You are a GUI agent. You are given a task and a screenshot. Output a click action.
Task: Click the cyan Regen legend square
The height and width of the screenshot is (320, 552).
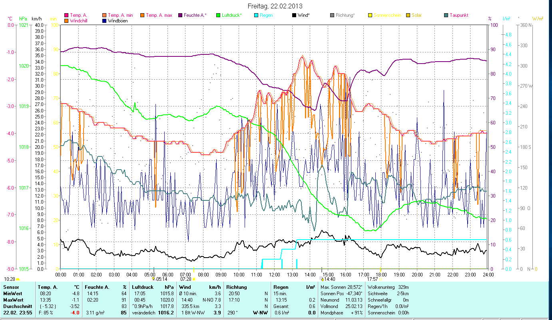[x=256, y=15]
